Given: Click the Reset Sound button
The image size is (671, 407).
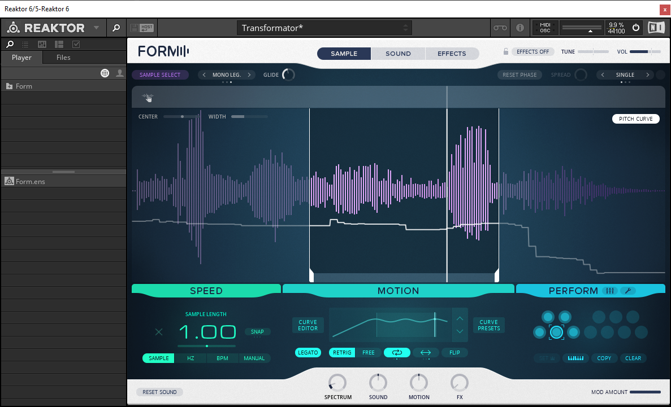Looking at the screenshot, I should tap(159, 392).
